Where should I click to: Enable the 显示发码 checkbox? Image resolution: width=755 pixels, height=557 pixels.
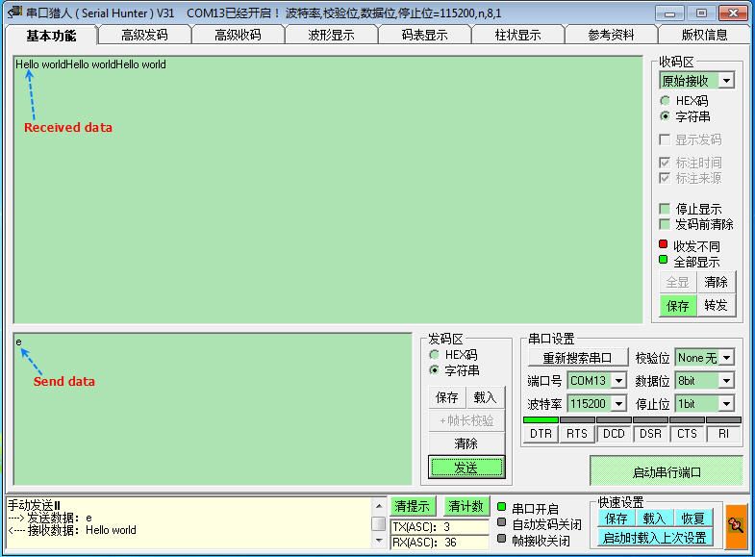pos(665,139)
